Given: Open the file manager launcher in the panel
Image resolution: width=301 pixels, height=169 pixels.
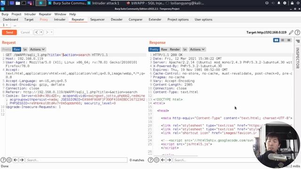Looking at the screenshot, I should coord(18,3).
